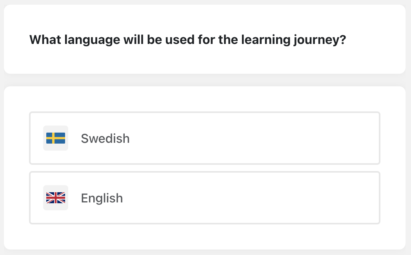411x255 pixels.
Task: Click the Swedish text label
Action: tap(105, 138)
